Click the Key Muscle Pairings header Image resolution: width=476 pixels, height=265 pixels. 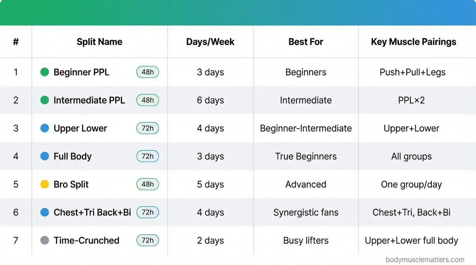click(x=414, y=42)
